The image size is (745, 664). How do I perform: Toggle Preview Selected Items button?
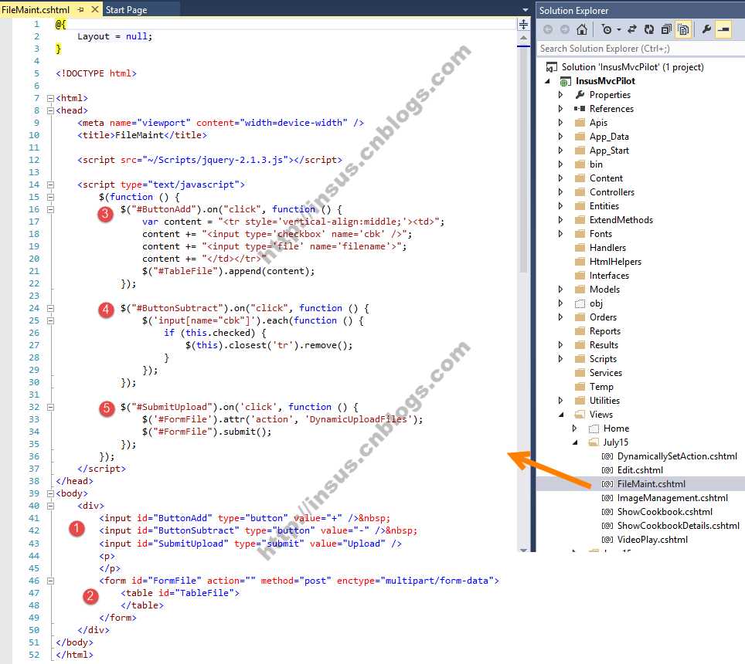point(723,29)
